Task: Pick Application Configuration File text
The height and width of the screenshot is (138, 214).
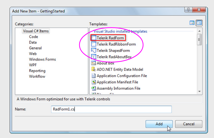Action: pyautogui.click(x=122, y=76)
